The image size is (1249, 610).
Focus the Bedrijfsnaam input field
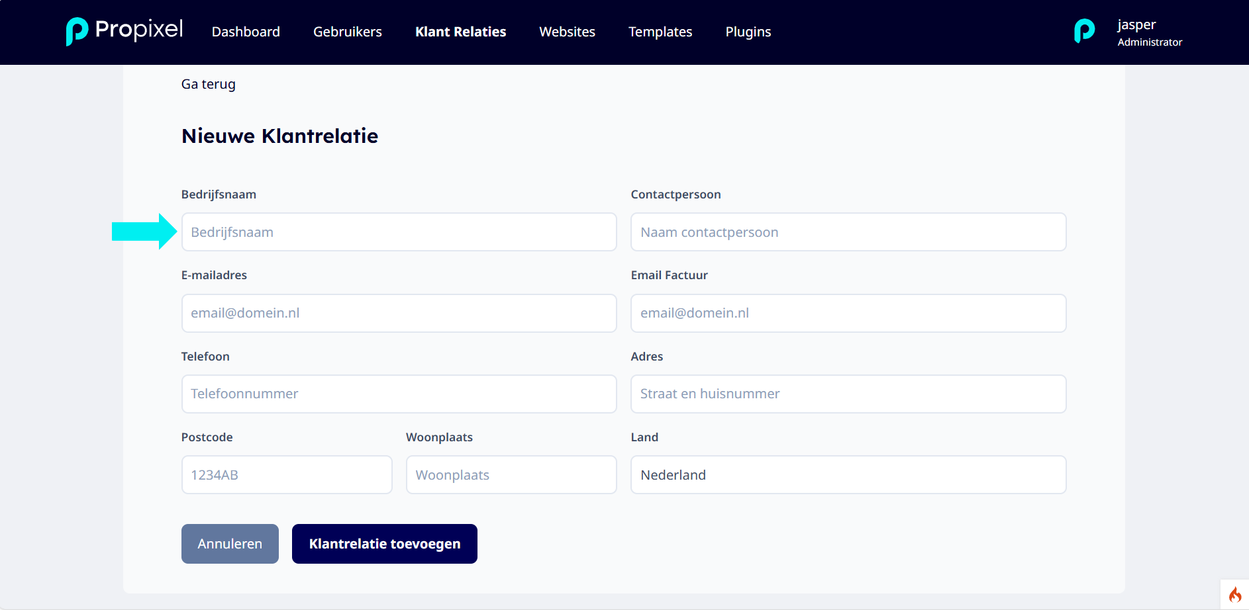399,232
